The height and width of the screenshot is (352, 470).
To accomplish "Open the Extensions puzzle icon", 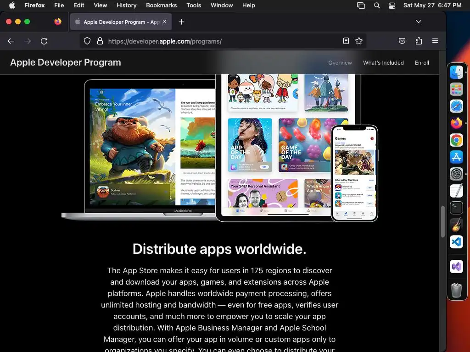I will (x=419, y=41).
